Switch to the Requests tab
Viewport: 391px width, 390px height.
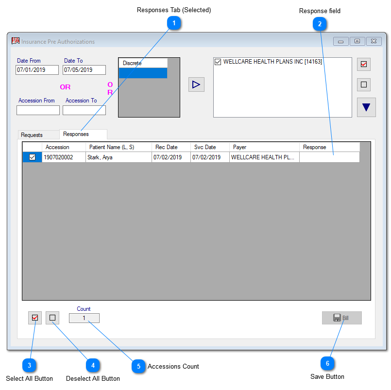[x=32, y=135]
